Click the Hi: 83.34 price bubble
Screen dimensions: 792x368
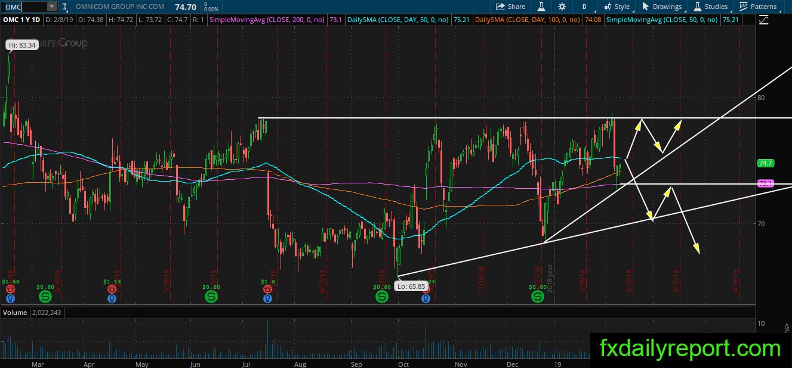22,45
